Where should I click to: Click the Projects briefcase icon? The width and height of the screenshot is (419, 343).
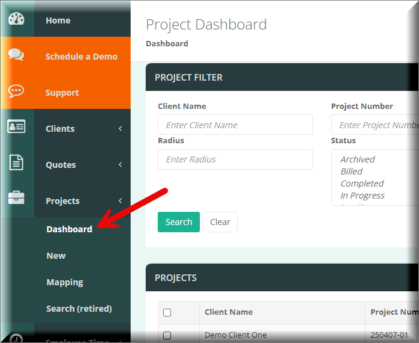16,198
